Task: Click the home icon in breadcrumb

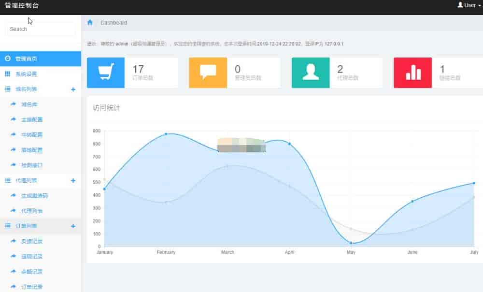Action: pos(90,23)
